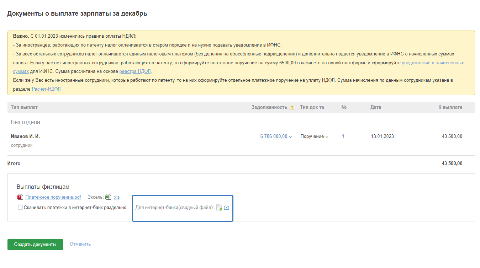Screen dimensions: 480x268
Task: Click the Отменить link
Action: point(80,244)
